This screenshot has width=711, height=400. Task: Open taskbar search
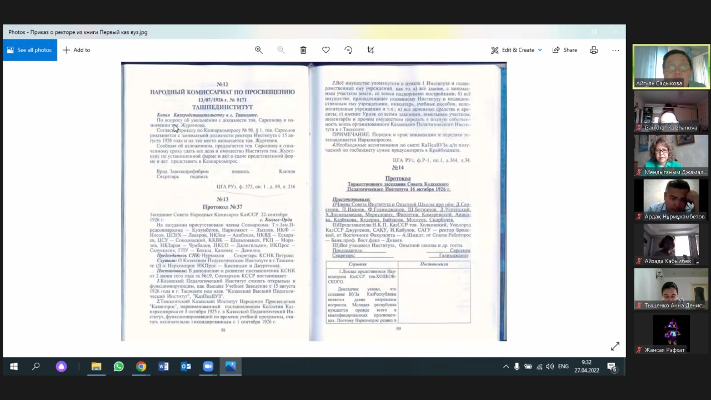point(36,367)
